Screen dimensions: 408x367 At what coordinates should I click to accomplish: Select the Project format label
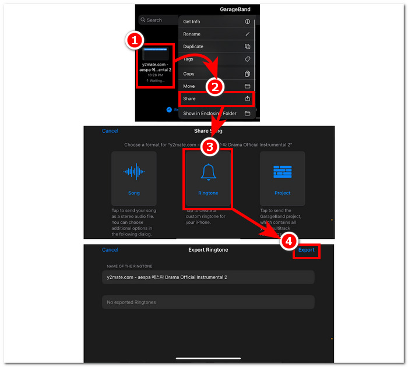[x=282, y=193]
